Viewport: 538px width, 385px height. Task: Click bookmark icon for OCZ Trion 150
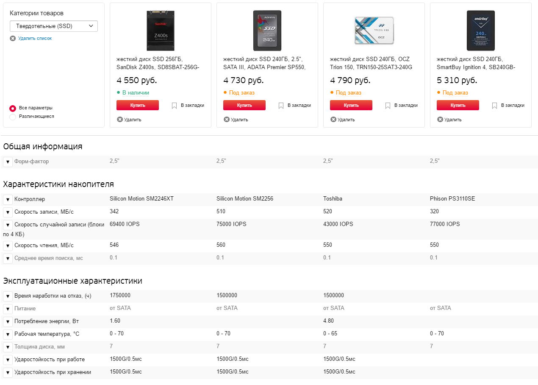coord(388,106)
